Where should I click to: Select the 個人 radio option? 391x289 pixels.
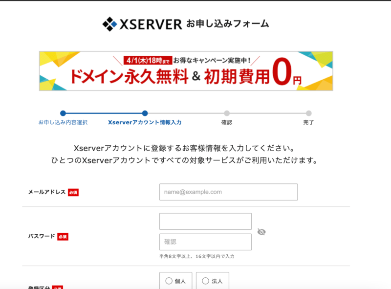pos(169,281)
